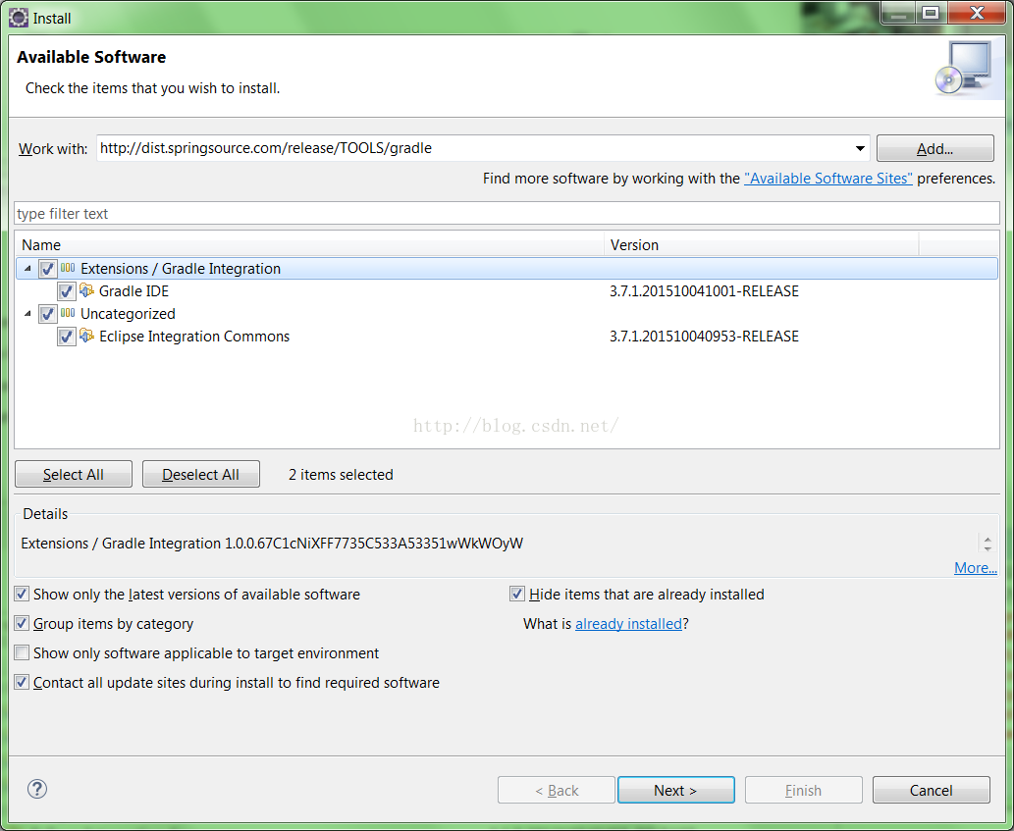Screen dimensions: 1014x831
Task: Click the help question mark icon
Action: click(x=37, y=789)
